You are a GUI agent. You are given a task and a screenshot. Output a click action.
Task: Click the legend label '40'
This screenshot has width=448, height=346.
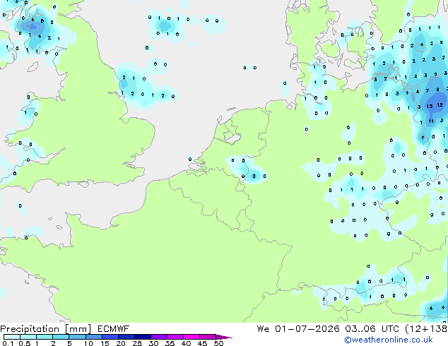(186, 343)
